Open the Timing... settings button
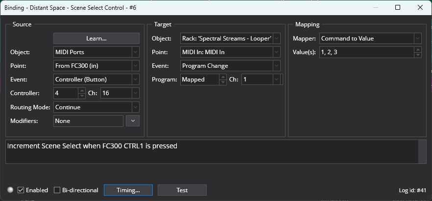 (128, 190)
